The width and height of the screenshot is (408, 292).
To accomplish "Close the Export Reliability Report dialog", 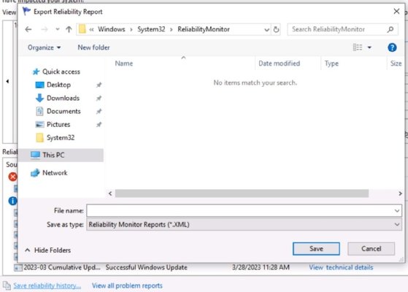I will coord(396,12).
